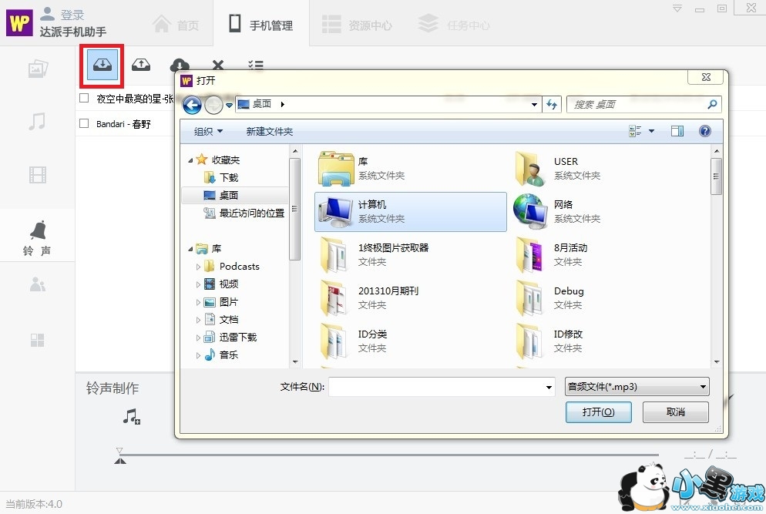The width and height of the screenshot is (766, 514).
Task: Open the photos section in sidebar
Action: pyautogui.click(x=38, y=69)
